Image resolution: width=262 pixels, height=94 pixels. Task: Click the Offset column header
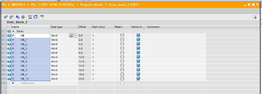tap(84, 27)
